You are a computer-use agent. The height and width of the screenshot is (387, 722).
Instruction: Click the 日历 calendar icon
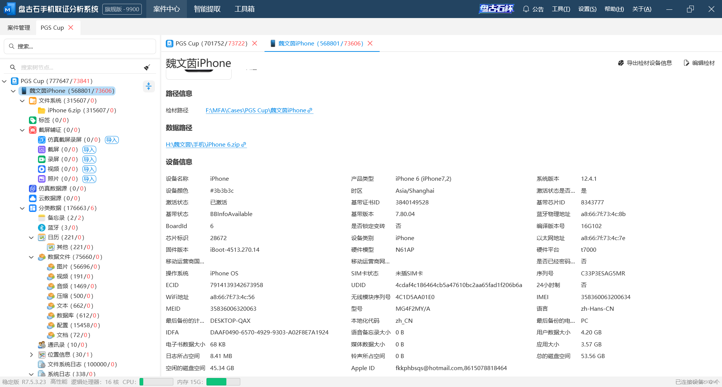42,237
